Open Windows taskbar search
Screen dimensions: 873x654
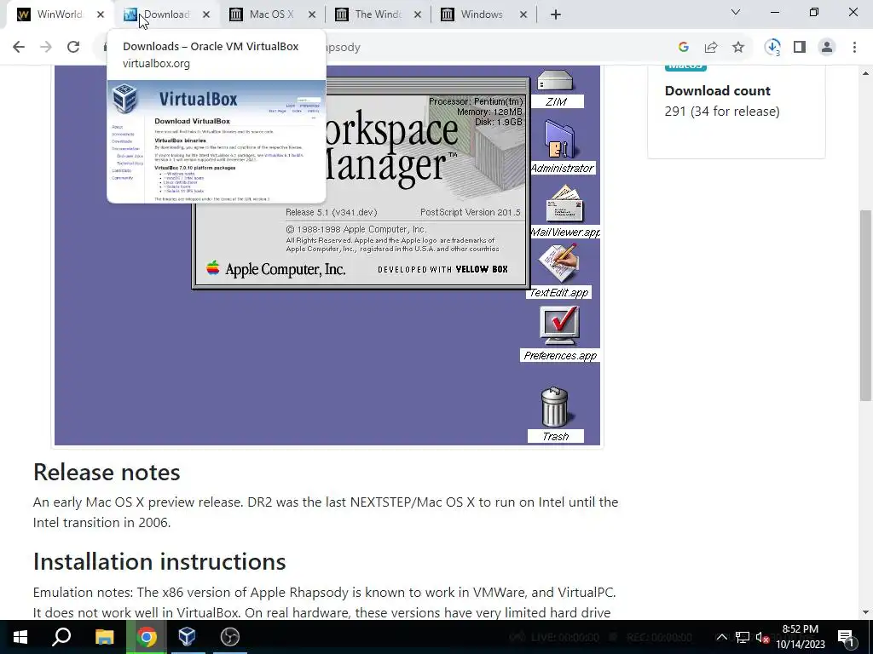61,637
